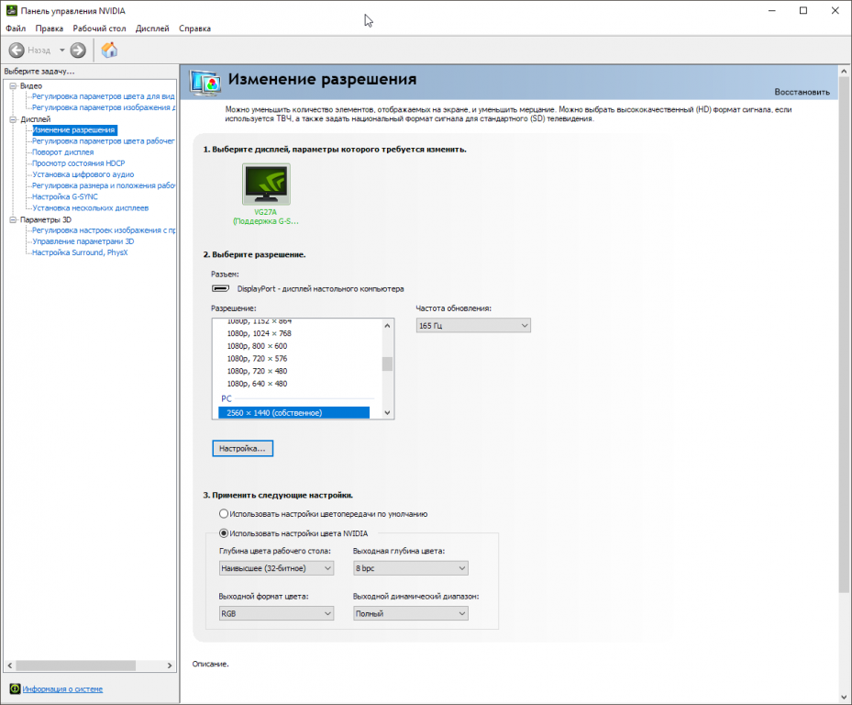Screen dimensions: 852x705
Task: Click the NVIDIA system info icon
Action: [x=15, y=688]
